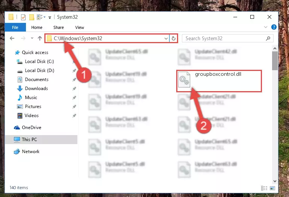Select Quick access in navigation pane
Screen dimensions: 289x197
click(x=35, y=53)
